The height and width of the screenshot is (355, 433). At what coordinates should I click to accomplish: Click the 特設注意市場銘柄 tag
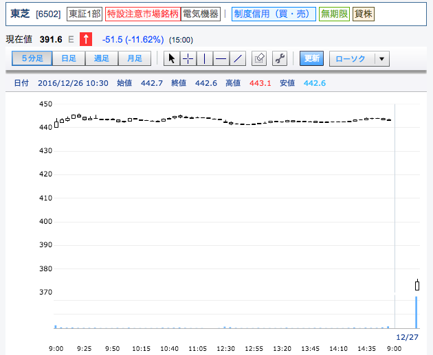coord(143,14)
